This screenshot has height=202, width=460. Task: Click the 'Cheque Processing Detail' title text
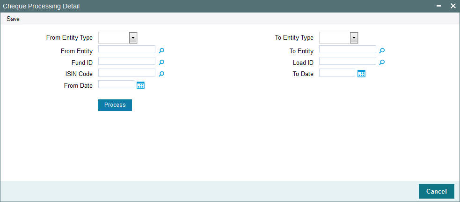point(41,6)
